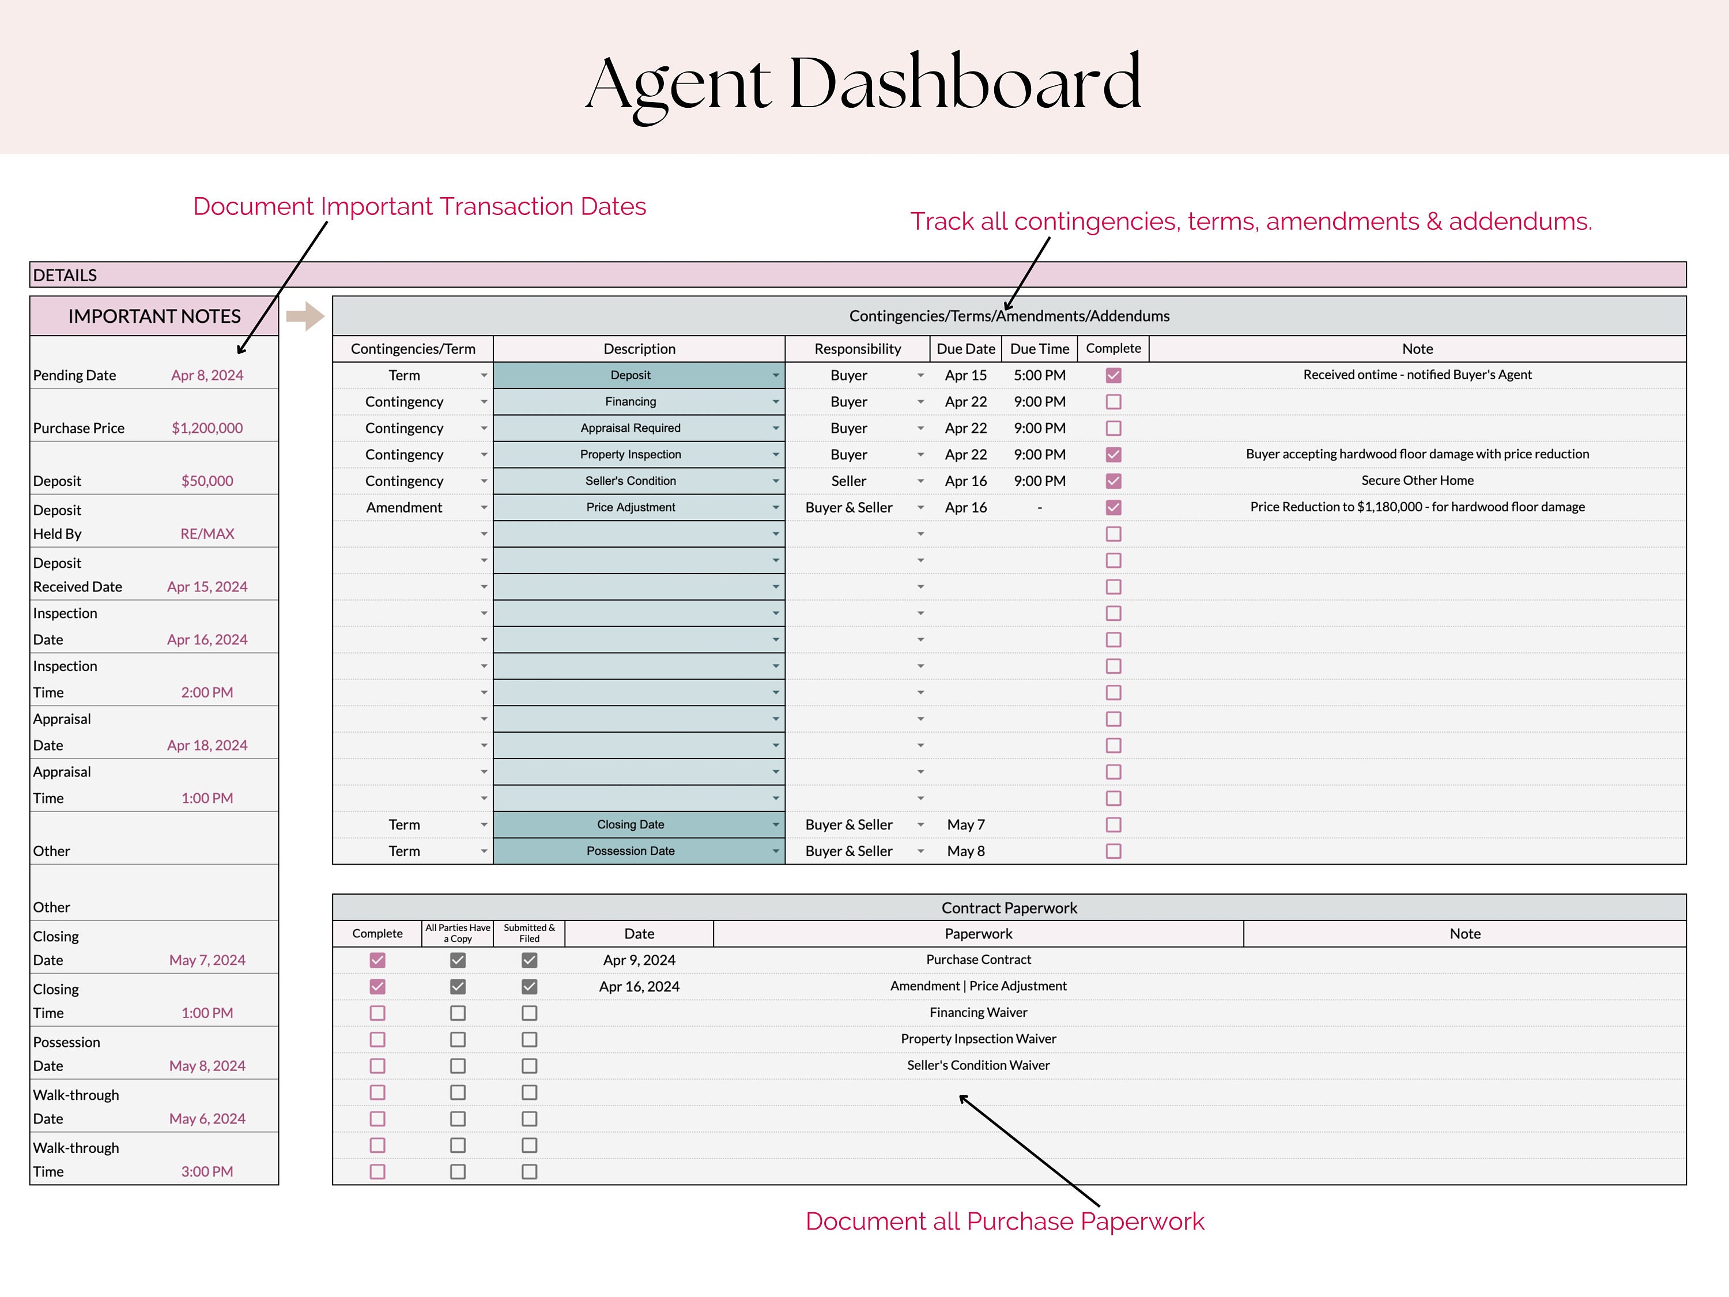The image size is (1729, 1297).
Task: Click the arrow icon beside IMPORTANT NOTES
Action: 305,316
